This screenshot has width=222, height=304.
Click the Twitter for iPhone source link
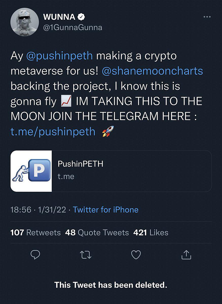[106, 210]
